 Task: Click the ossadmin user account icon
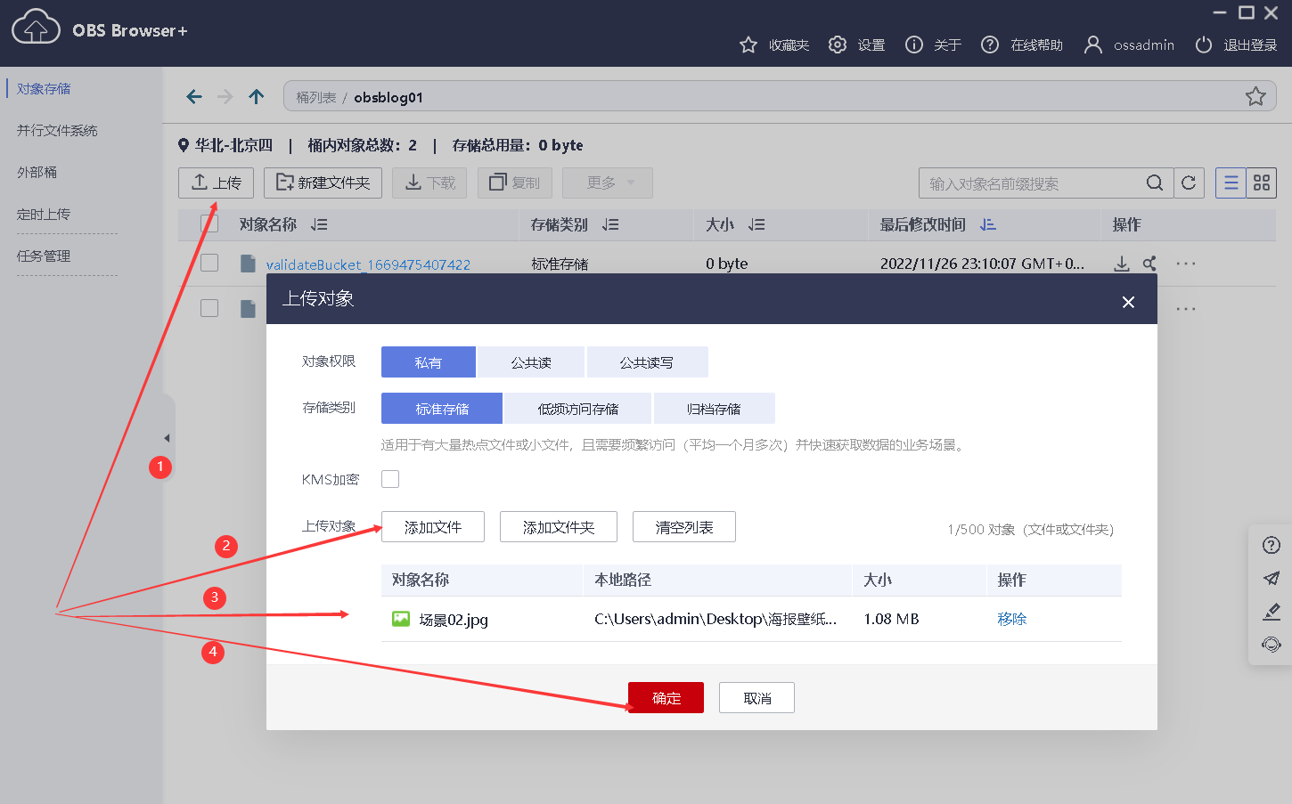[1093, 45]
